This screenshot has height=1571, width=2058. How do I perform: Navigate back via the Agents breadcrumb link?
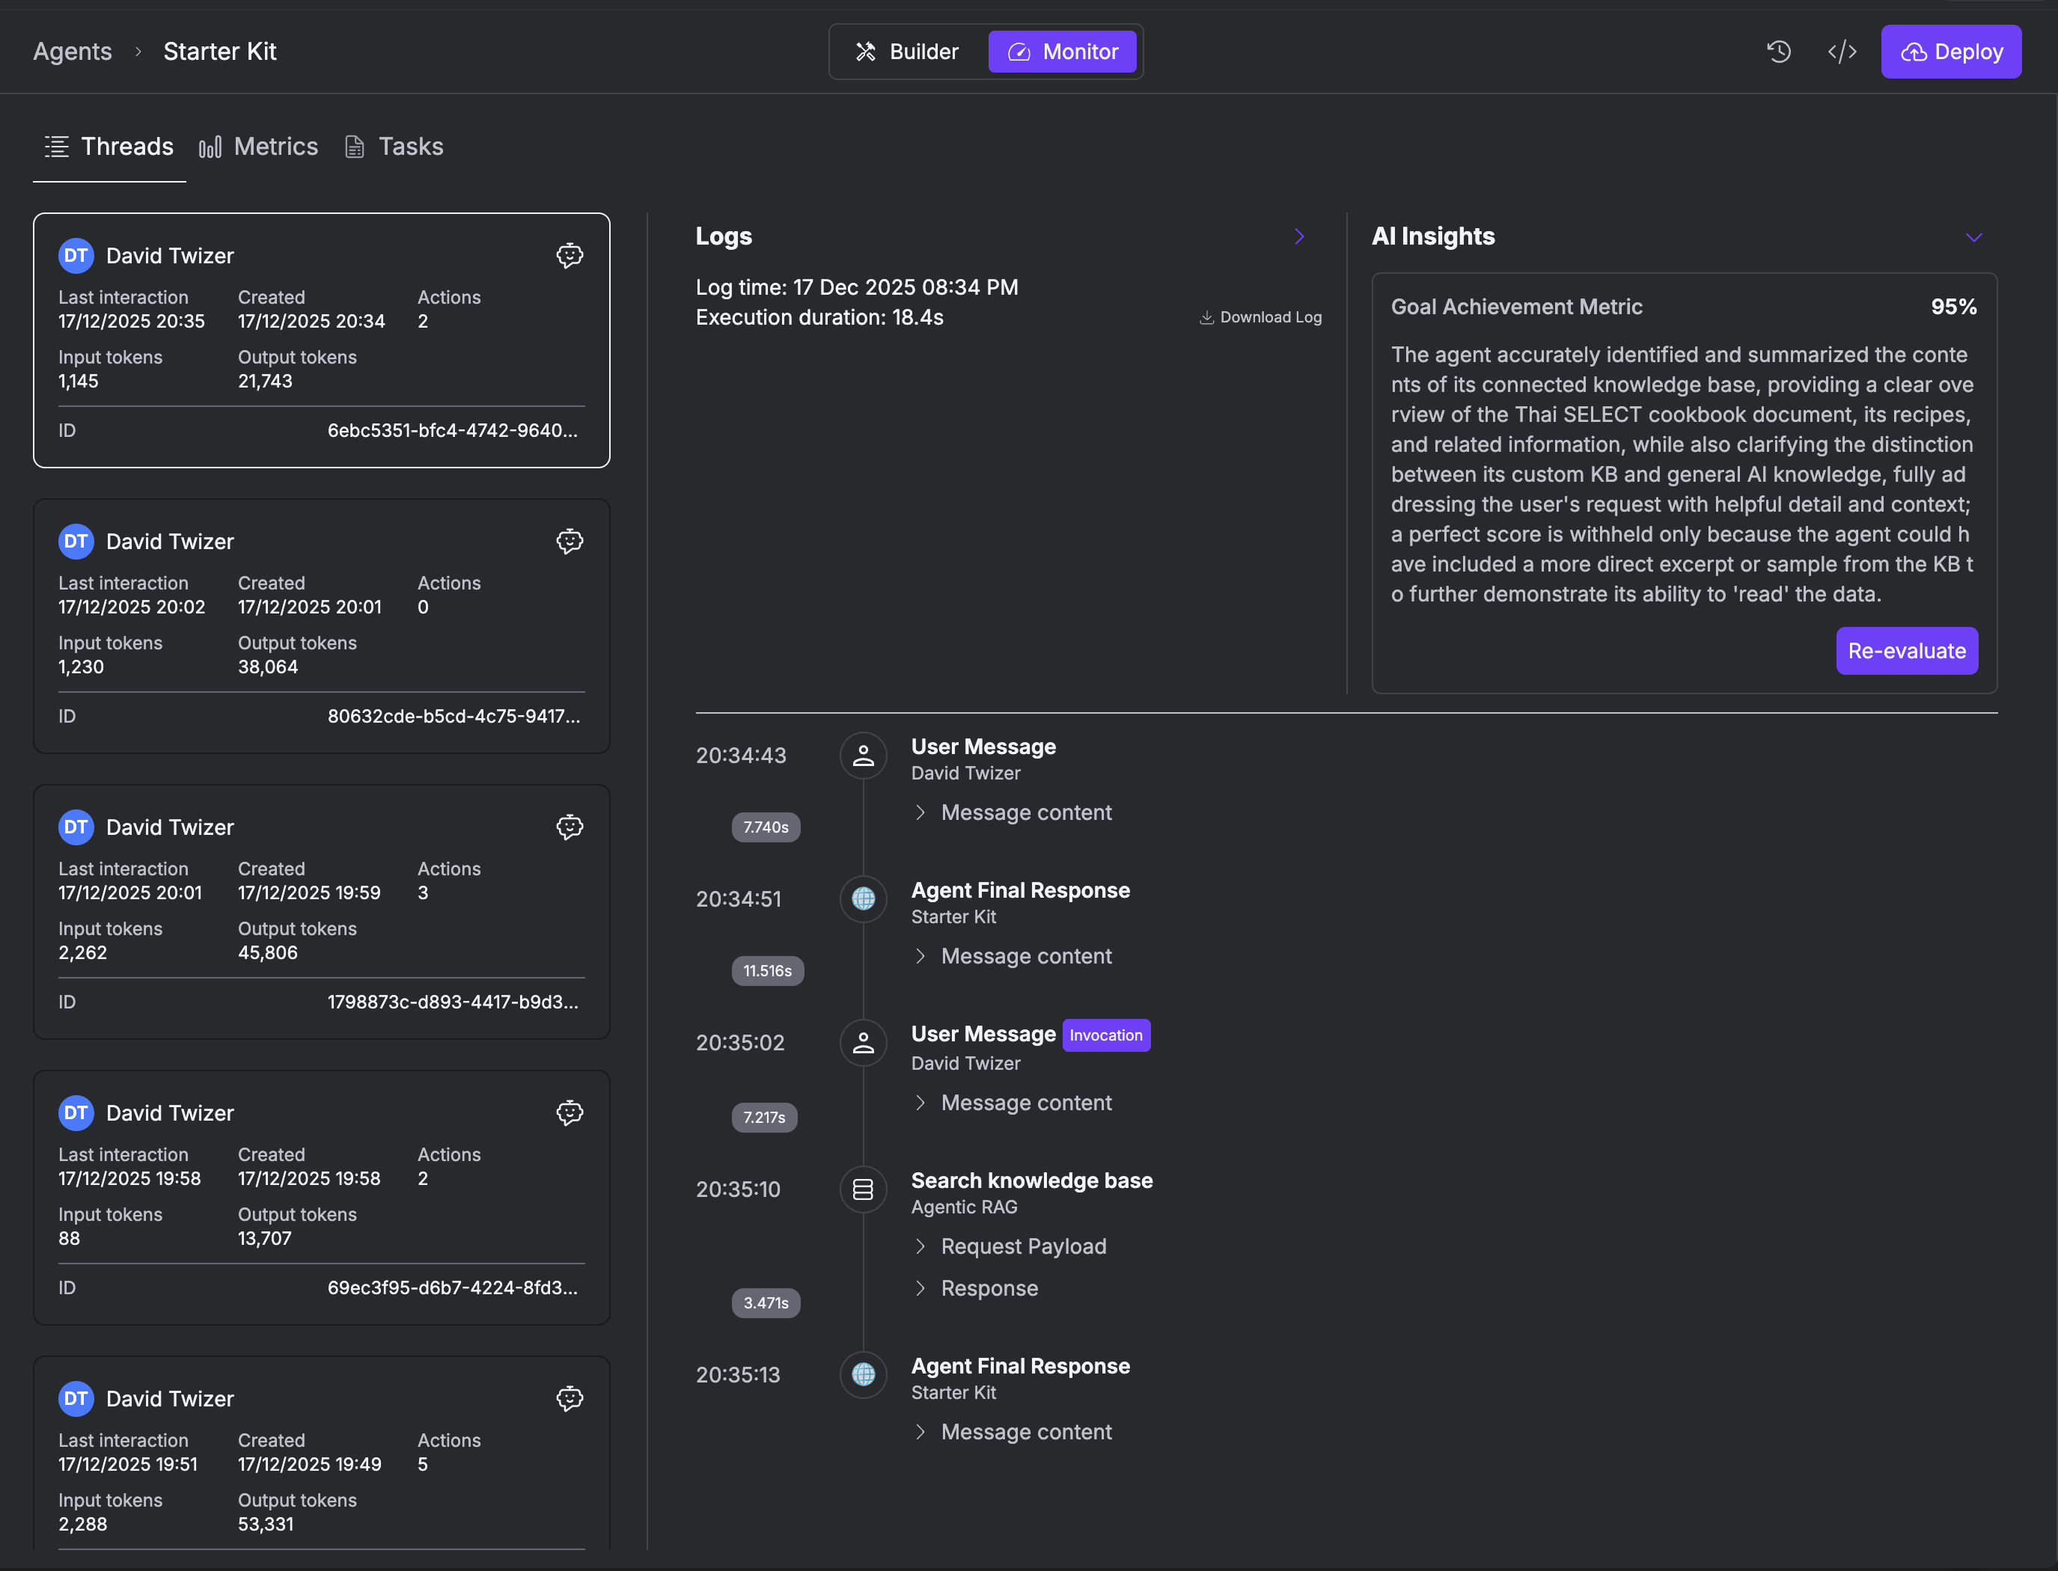(72, 52)
